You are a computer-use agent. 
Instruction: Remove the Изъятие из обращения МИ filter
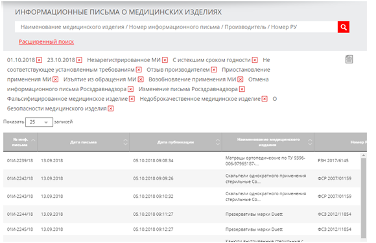141,79
